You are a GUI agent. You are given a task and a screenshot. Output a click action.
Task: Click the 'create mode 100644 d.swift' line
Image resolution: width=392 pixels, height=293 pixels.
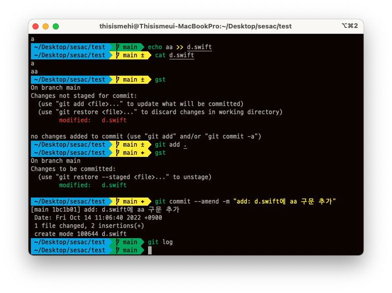pos(80,234)
